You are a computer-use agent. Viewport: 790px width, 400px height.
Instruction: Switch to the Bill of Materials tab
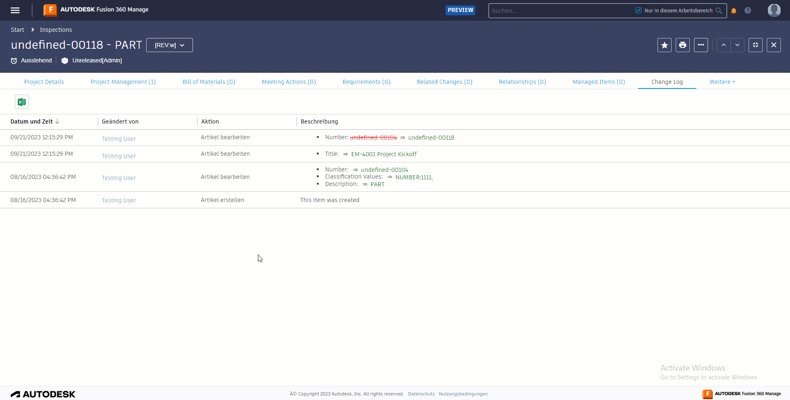(x=208, y=81)
